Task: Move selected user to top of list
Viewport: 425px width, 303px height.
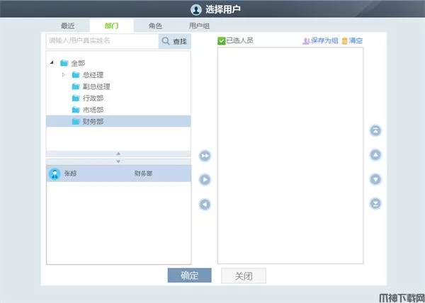Action: pyautogui.click(x=375, y=130)
